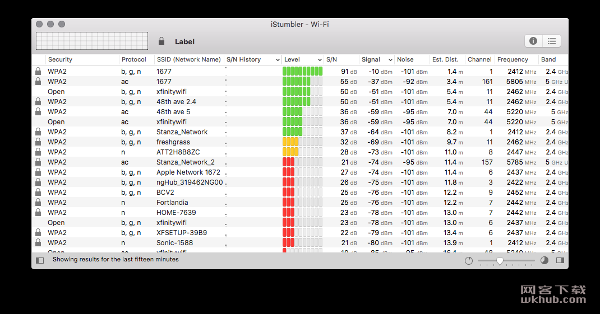Click the lock icon on the BCV2 row

tap(38, 192)
